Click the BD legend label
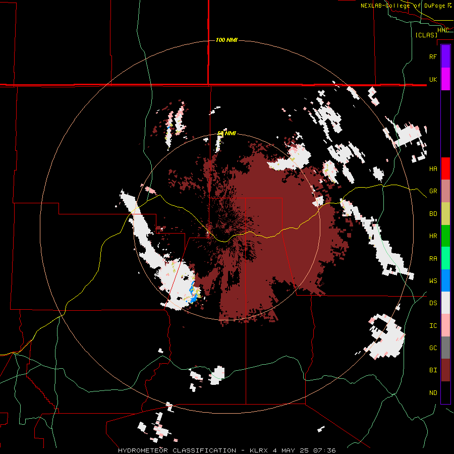Viewport: 454px width, 454px height. click(x=433, y=214)
